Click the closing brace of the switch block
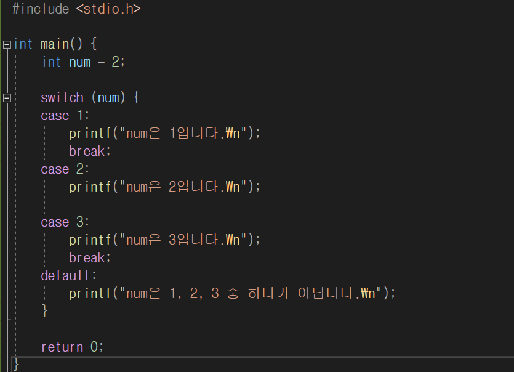Viewport: 514px width, 372px height. pyautogui.click(x=45, y=310)
